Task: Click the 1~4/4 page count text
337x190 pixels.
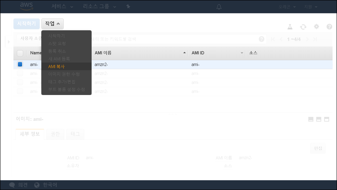Action: pyautogui.click(x=294, y=39)
